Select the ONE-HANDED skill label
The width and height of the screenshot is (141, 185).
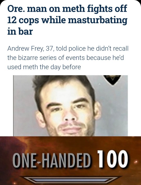(x=51, y=160)
